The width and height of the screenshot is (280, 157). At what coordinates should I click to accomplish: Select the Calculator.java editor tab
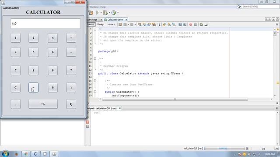pyautogui.click(x=115, y=20)
